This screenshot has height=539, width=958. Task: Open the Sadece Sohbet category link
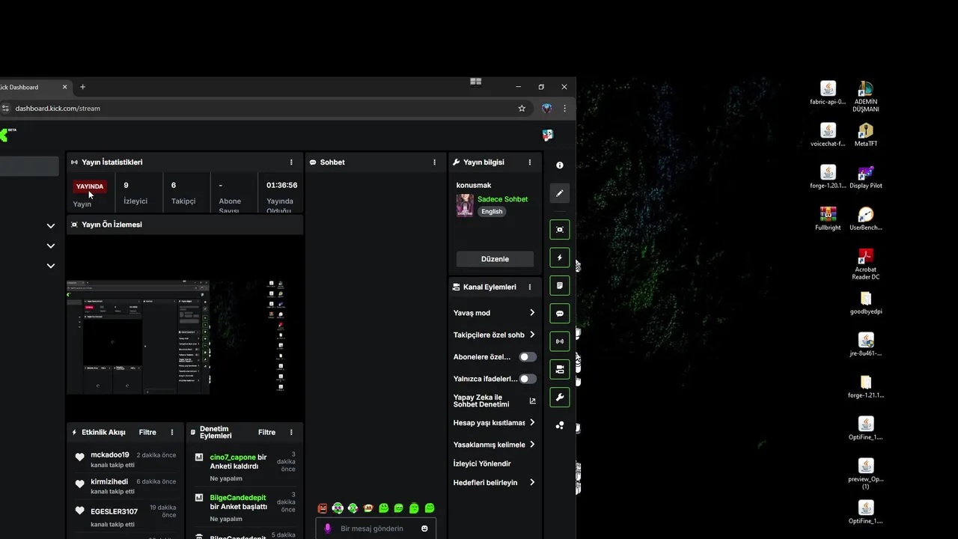click(x=502, y=199)
